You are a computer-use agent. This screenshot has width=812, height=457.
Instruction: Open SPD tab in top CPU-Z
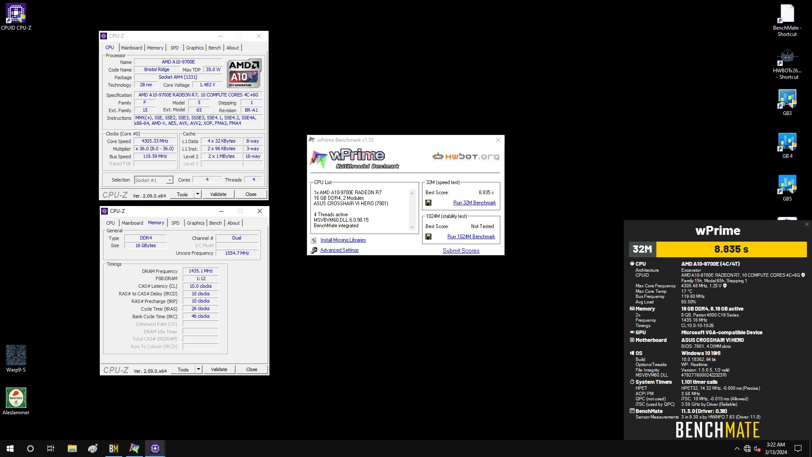175,48
